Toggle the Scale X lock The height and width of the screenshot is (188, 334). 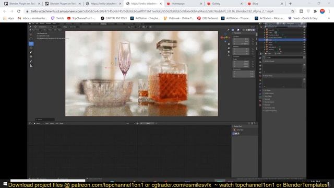coord(253,62)
